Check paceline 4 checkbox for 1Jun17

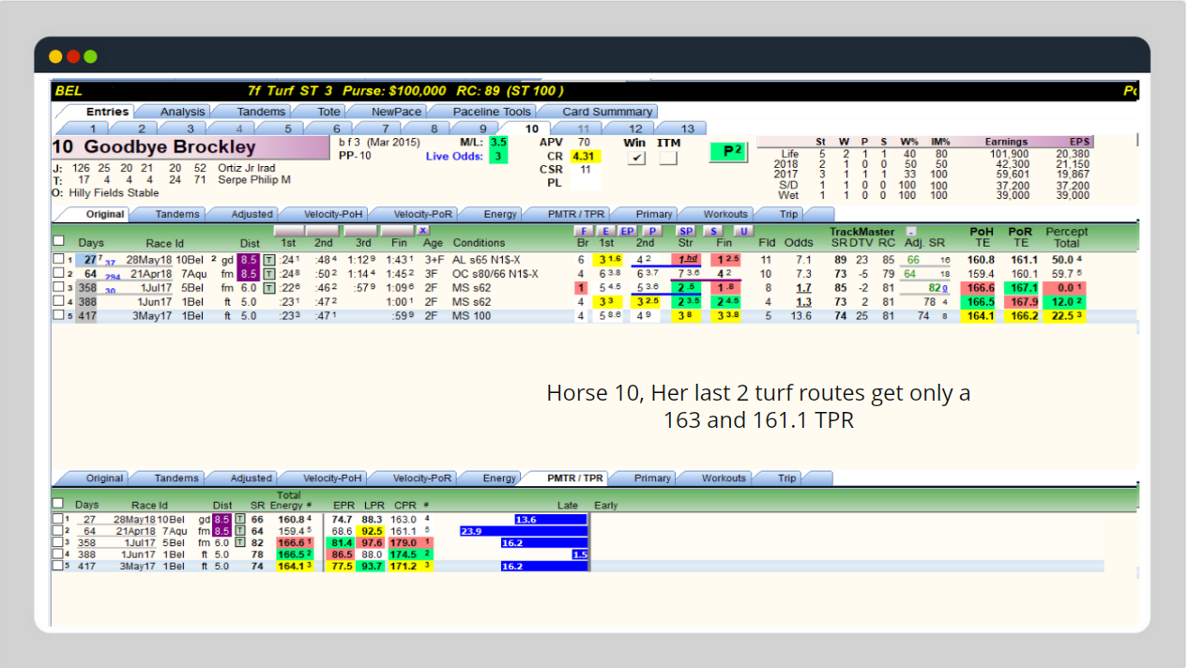57,302
